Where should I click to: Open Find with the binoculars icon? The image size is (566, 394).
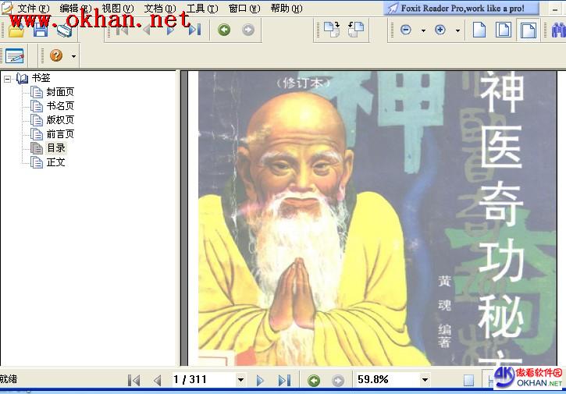(x=558, y=30)
